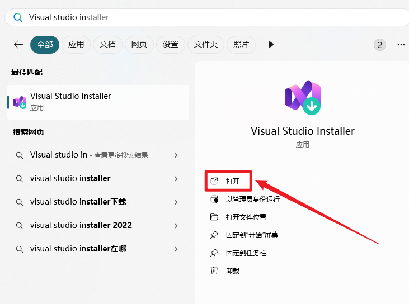Viewport: 409px width, 304px height.
Task: Show more filters with the play arrow
Action: pyautogui.click(x=271, y=45)
